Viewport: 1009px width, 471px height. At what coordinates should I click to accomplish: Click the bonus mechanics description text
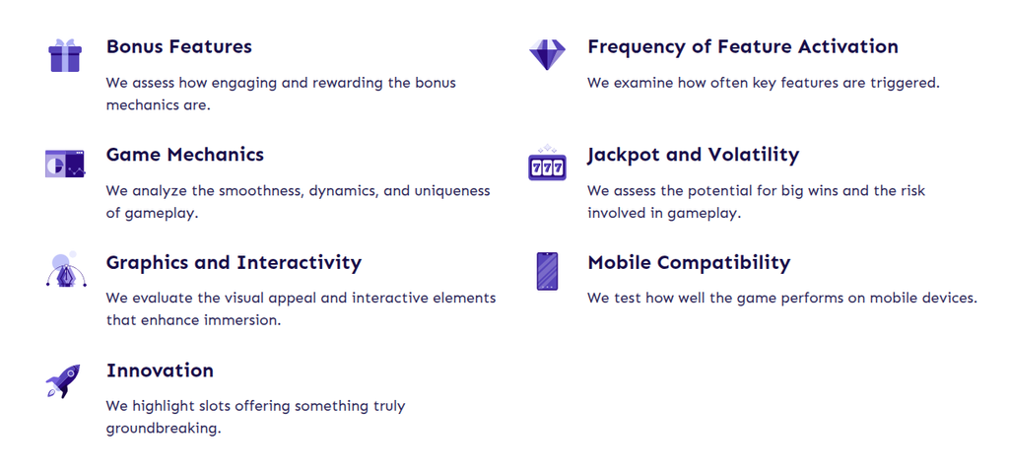(281, 94)
